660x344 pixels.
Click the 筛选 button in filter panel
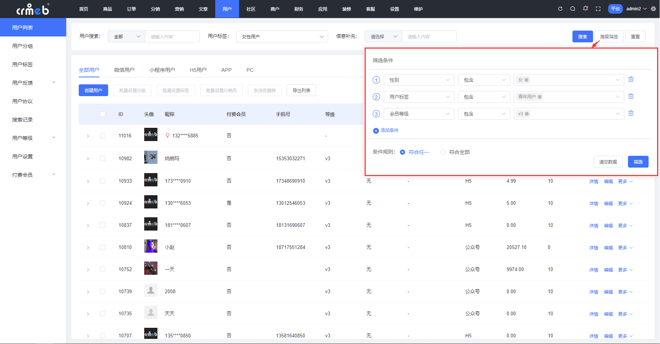point(638,162)
